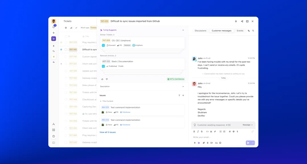Tick the checkbox for TKT-446 row
307x164 pixels.
pos(66,100)
